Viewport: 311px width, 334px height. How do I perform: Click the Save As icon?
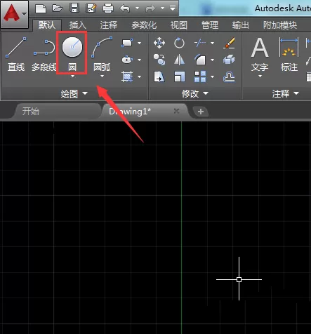(91, 8)
